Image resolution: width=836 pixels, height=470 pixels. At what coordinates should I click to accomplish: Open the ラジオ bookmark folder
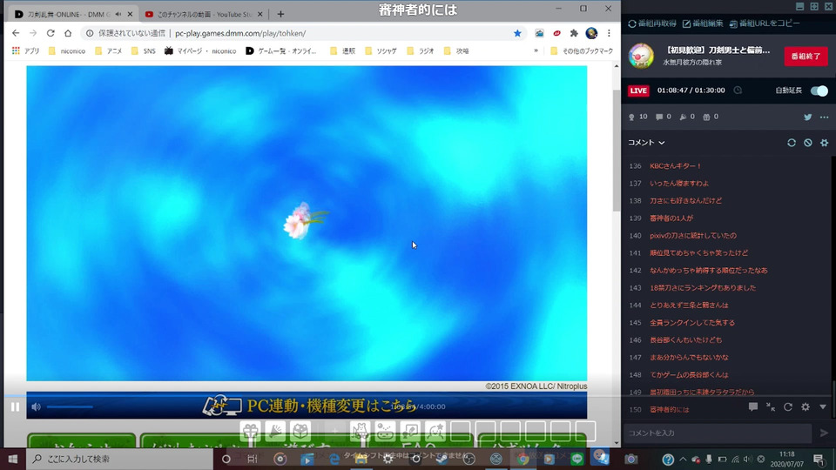(x=421, y=51)
